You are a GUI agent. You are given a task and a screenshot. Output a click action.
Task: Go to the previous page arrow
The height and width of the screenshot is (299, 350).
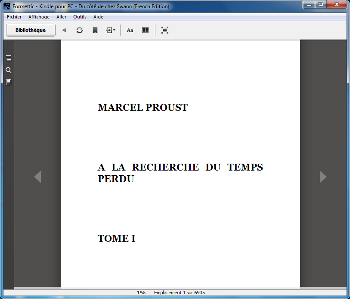tap(37, 177)
